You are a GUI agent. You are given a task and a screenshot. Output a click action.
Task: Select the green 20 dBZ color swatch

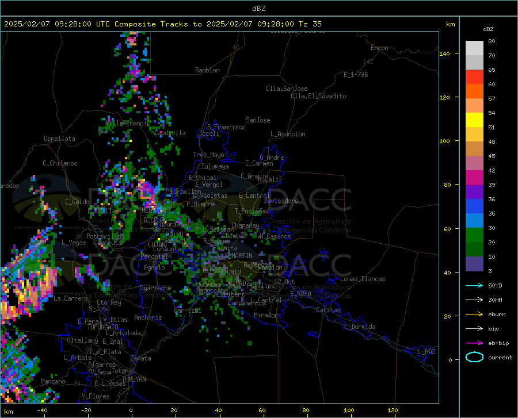click(474, 235)
